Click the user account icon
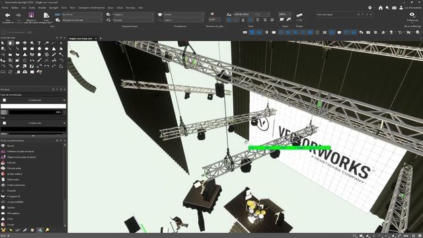This screenshot has width=423, height=238. click(401, 8)
